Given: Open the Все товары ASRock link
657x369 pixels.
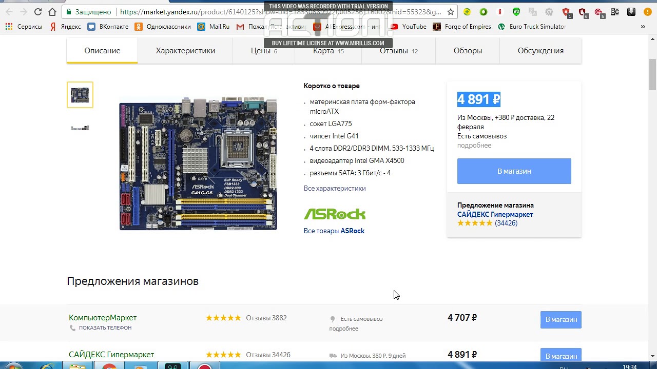Looking at the screenshot, I should (334, 231).
